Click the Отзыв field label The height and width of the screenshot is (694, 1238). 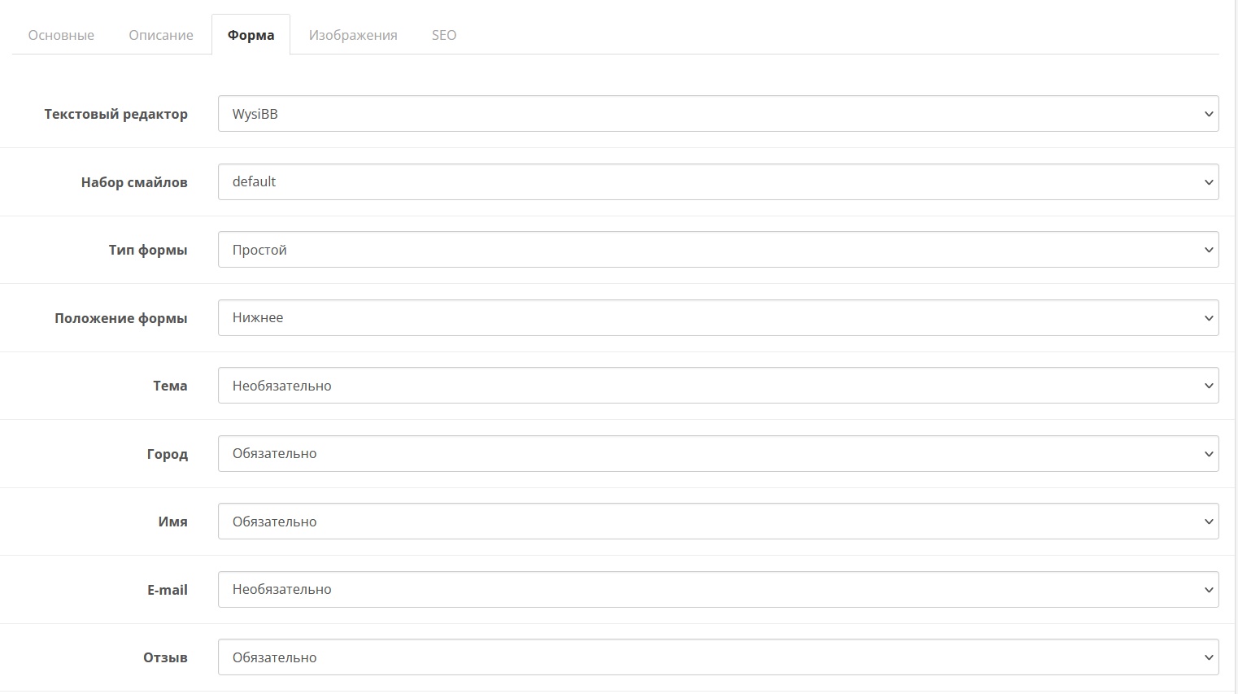(x=165, y=657)
